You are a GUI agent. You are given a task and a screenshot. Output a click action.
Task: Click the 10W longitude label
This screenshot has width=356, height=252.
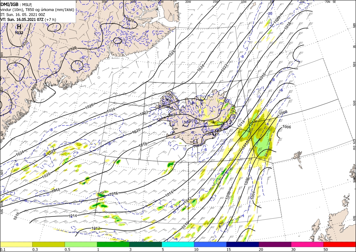[x=244, y=2]
